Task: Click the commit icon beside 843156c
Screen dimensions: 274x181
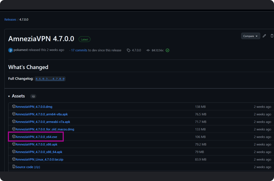Action: click(148, 50)
